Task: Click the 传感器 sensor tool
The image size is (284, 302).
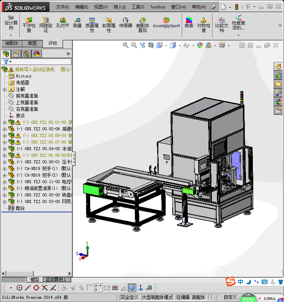Action: [126, 23]
